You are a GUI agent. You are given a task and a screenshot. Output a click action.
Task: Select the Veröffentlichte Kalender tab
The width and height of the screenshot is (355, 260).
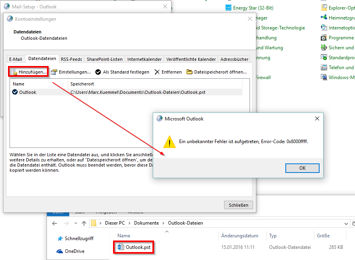(191, 59)
